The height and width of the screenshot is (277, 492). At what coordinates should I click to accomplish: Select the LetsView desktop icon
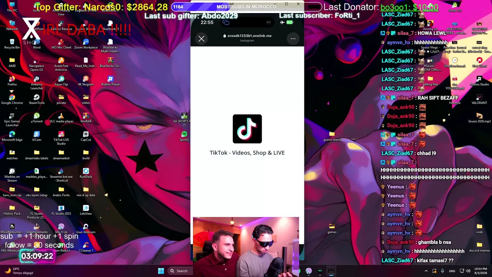(x=86, y=210)
